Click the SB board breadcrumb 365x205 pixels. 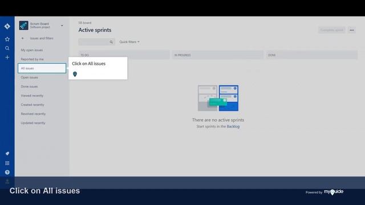85,23
